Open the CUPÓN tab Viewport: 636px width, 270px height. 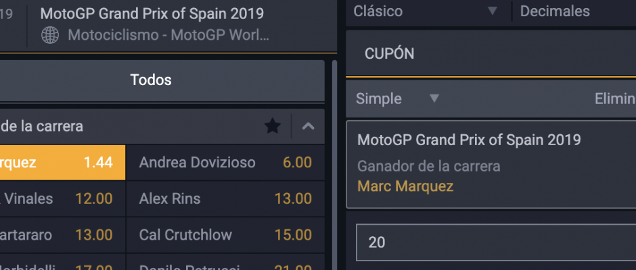(390, 53)
